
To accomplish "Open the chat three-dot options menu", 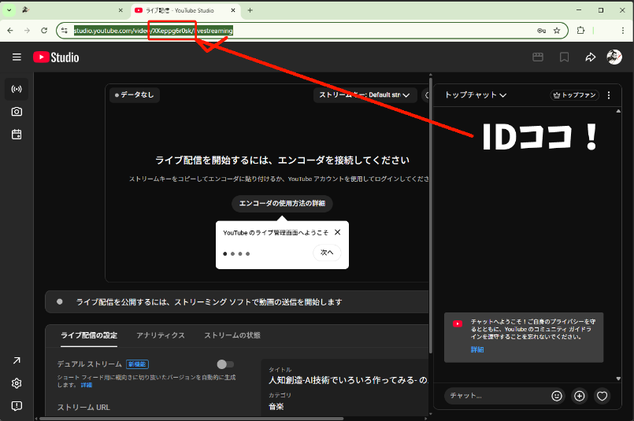I will pyautogui.click(x=608, y=95).
